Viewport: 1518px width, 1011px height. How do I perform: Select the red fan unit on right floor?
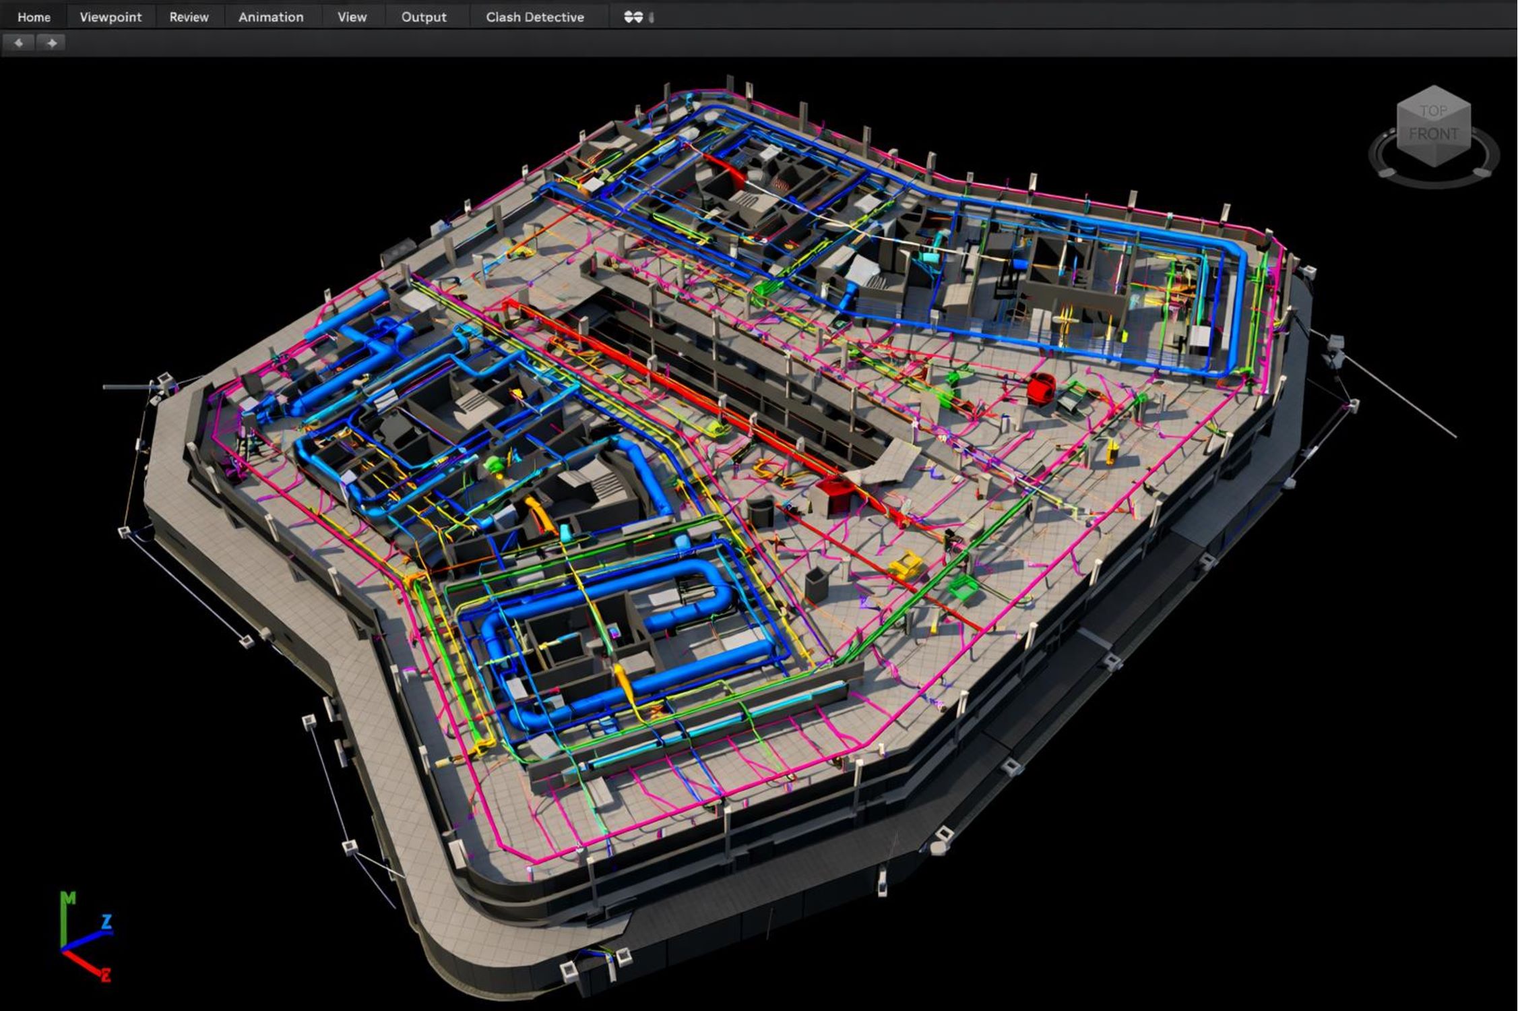pos(1040,389)
